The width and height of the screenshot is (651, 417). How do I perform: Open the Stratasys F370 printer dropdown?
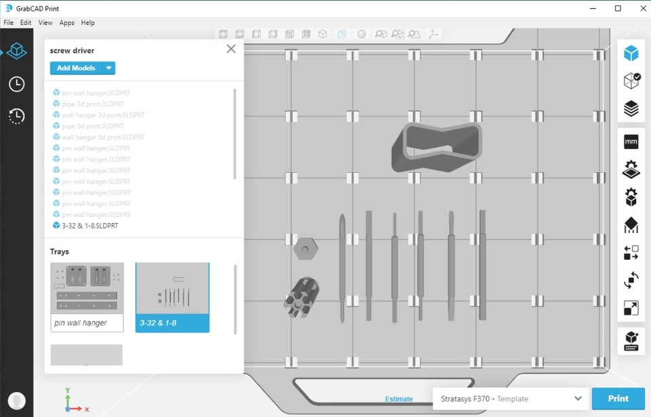tap(507, 399)
